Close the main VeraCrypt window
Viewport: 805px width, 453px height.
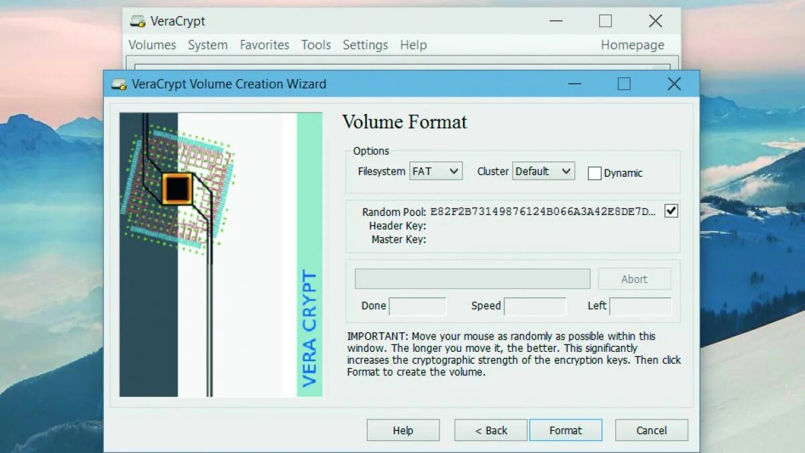click(655, 21)
